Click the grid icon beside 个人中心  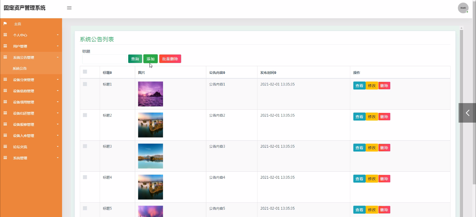5,35
